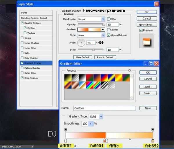Click OK in the Layer Style dialog
The image size is (174, 149).
(x=147, y=12)
